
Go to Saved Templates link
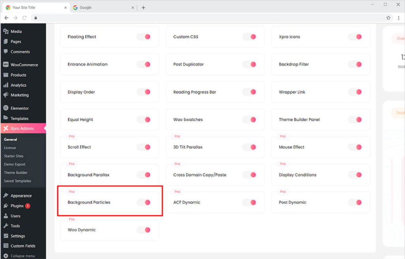pyautogui.click(x=17, y=181)
